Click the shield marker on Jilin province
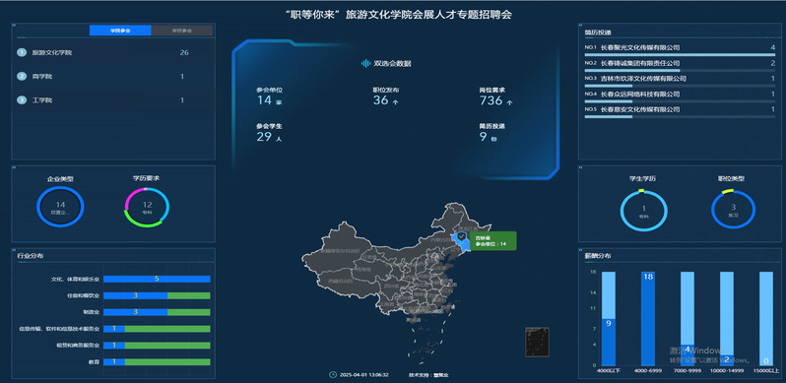Screen dimensions: 786x383 click(x=462, y=236)
